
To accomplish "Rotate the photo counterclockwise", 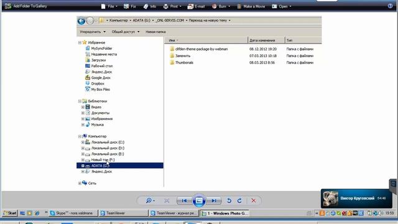I will tap(229, 200).
